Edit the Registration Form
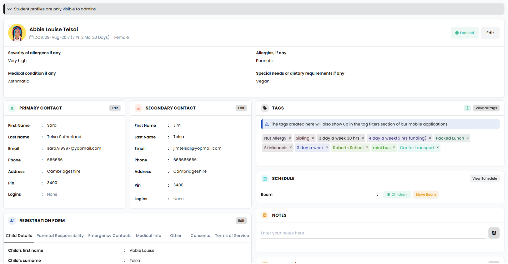508x264 pixels. click(241, 221)
